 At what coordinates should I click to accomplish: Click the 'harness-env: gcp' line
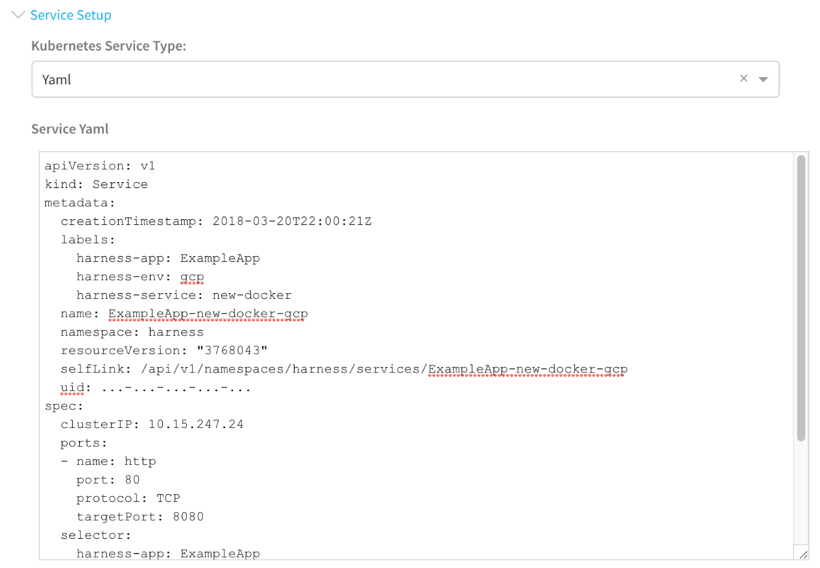pos(140,277)
